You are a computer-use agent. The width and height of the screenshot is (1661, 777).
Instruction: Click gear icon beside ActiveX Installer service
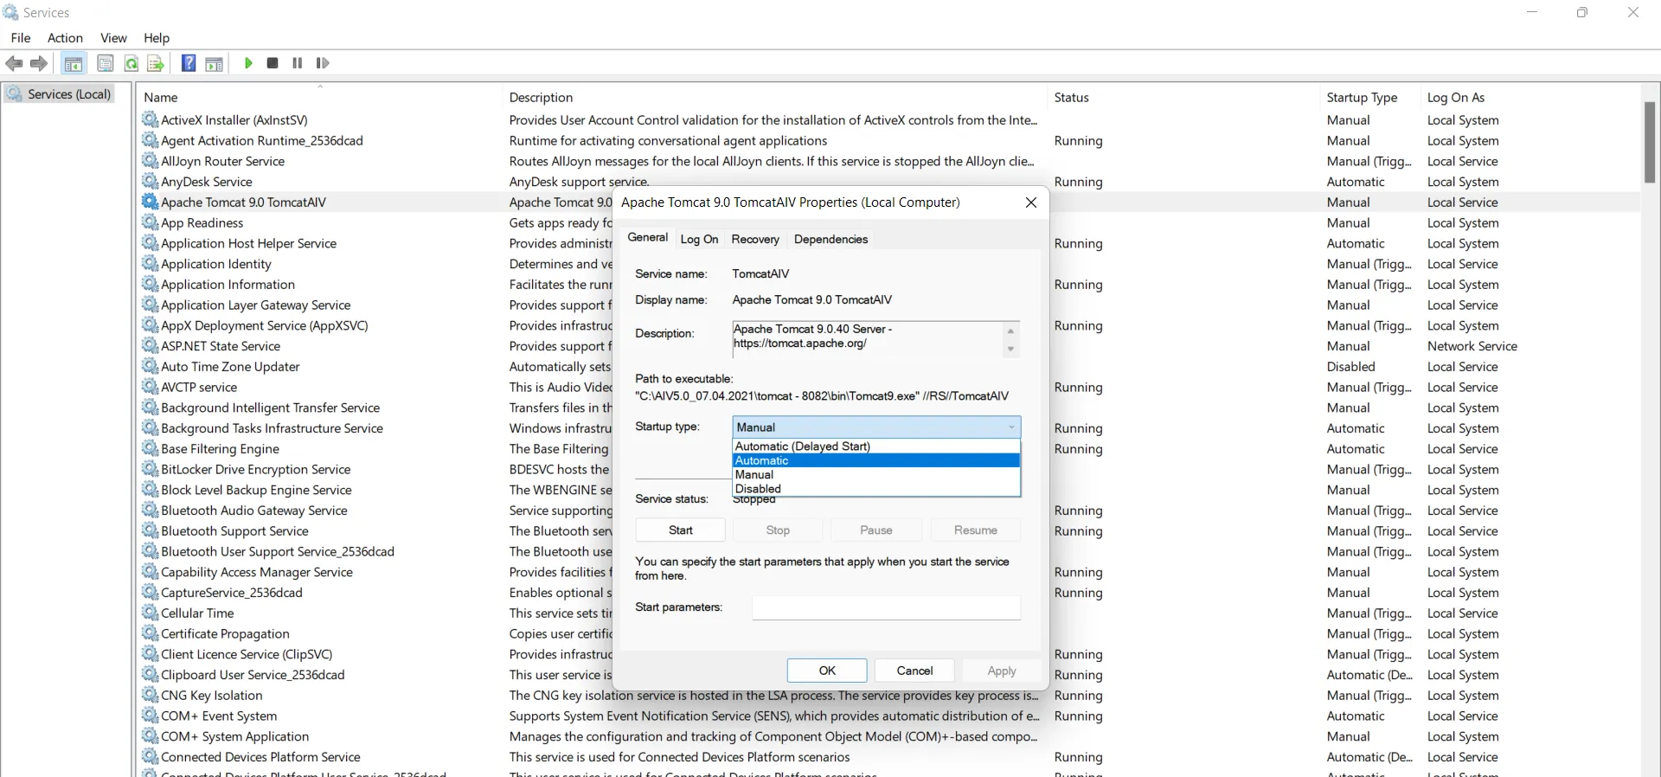click(x=151, y=119)
